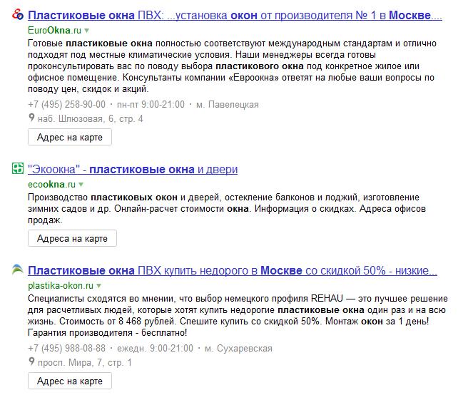The image size is (463, 400).
Task: Click working hours ежедн. 9:00-21:00
Action: 156,348
